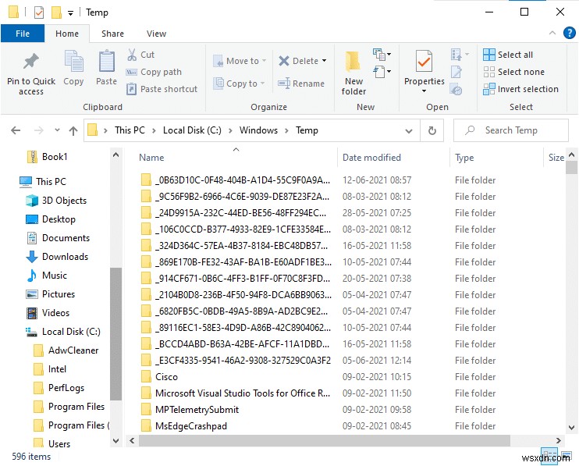Click the horizontal scrollbar in file list
Image resolution: width=579 pixels, height=466 pixels.
tap(325, 440)
